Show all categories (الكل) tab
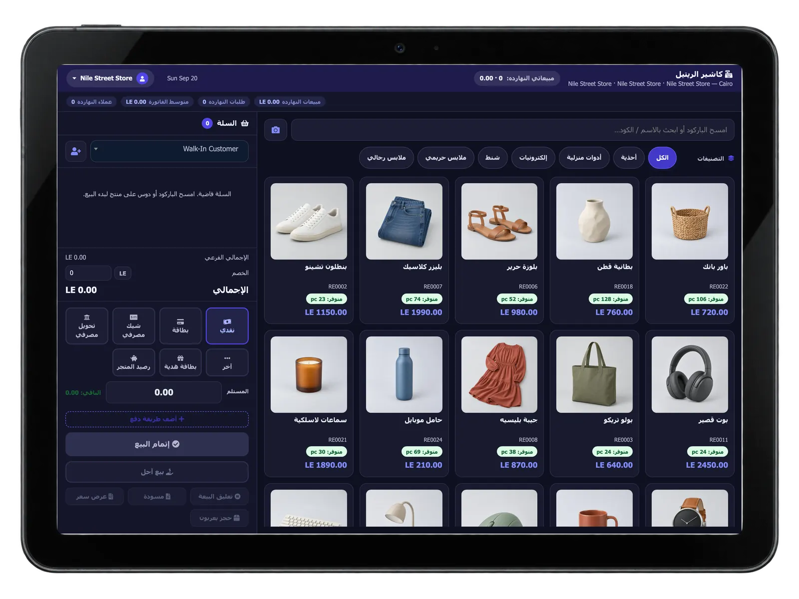Viewport: 799px width, 599px height. (x=662, y=158)
